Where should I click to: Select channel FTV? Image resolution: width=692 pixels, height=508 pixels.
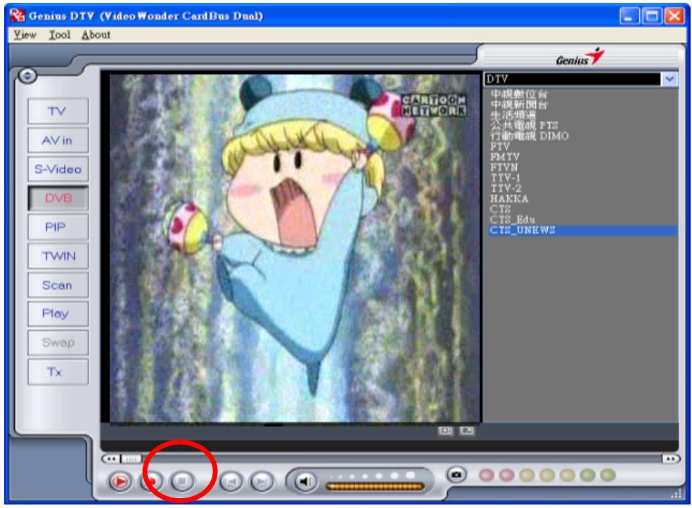(x=500, y=146)
